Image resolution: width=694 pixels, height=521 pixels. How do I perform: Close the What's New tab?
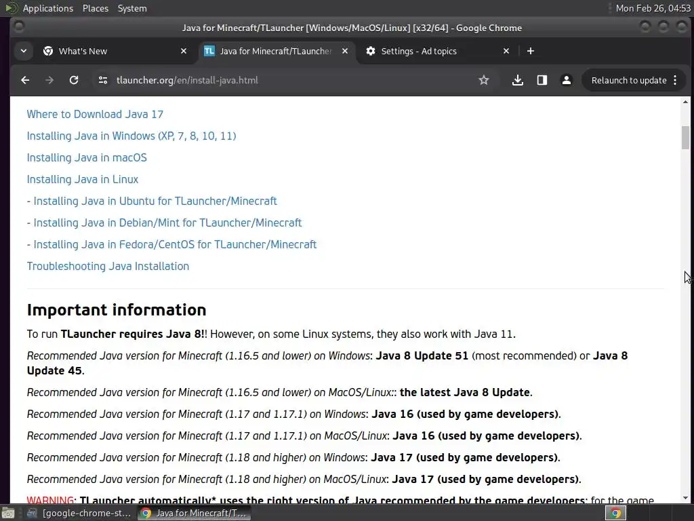tap(184, 51)
